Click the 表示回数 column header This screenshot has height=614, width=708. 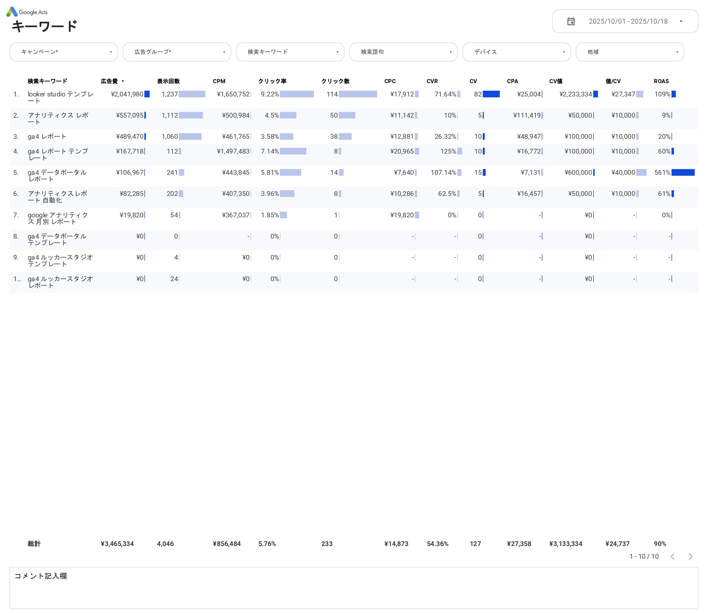(x=168, y=81)
